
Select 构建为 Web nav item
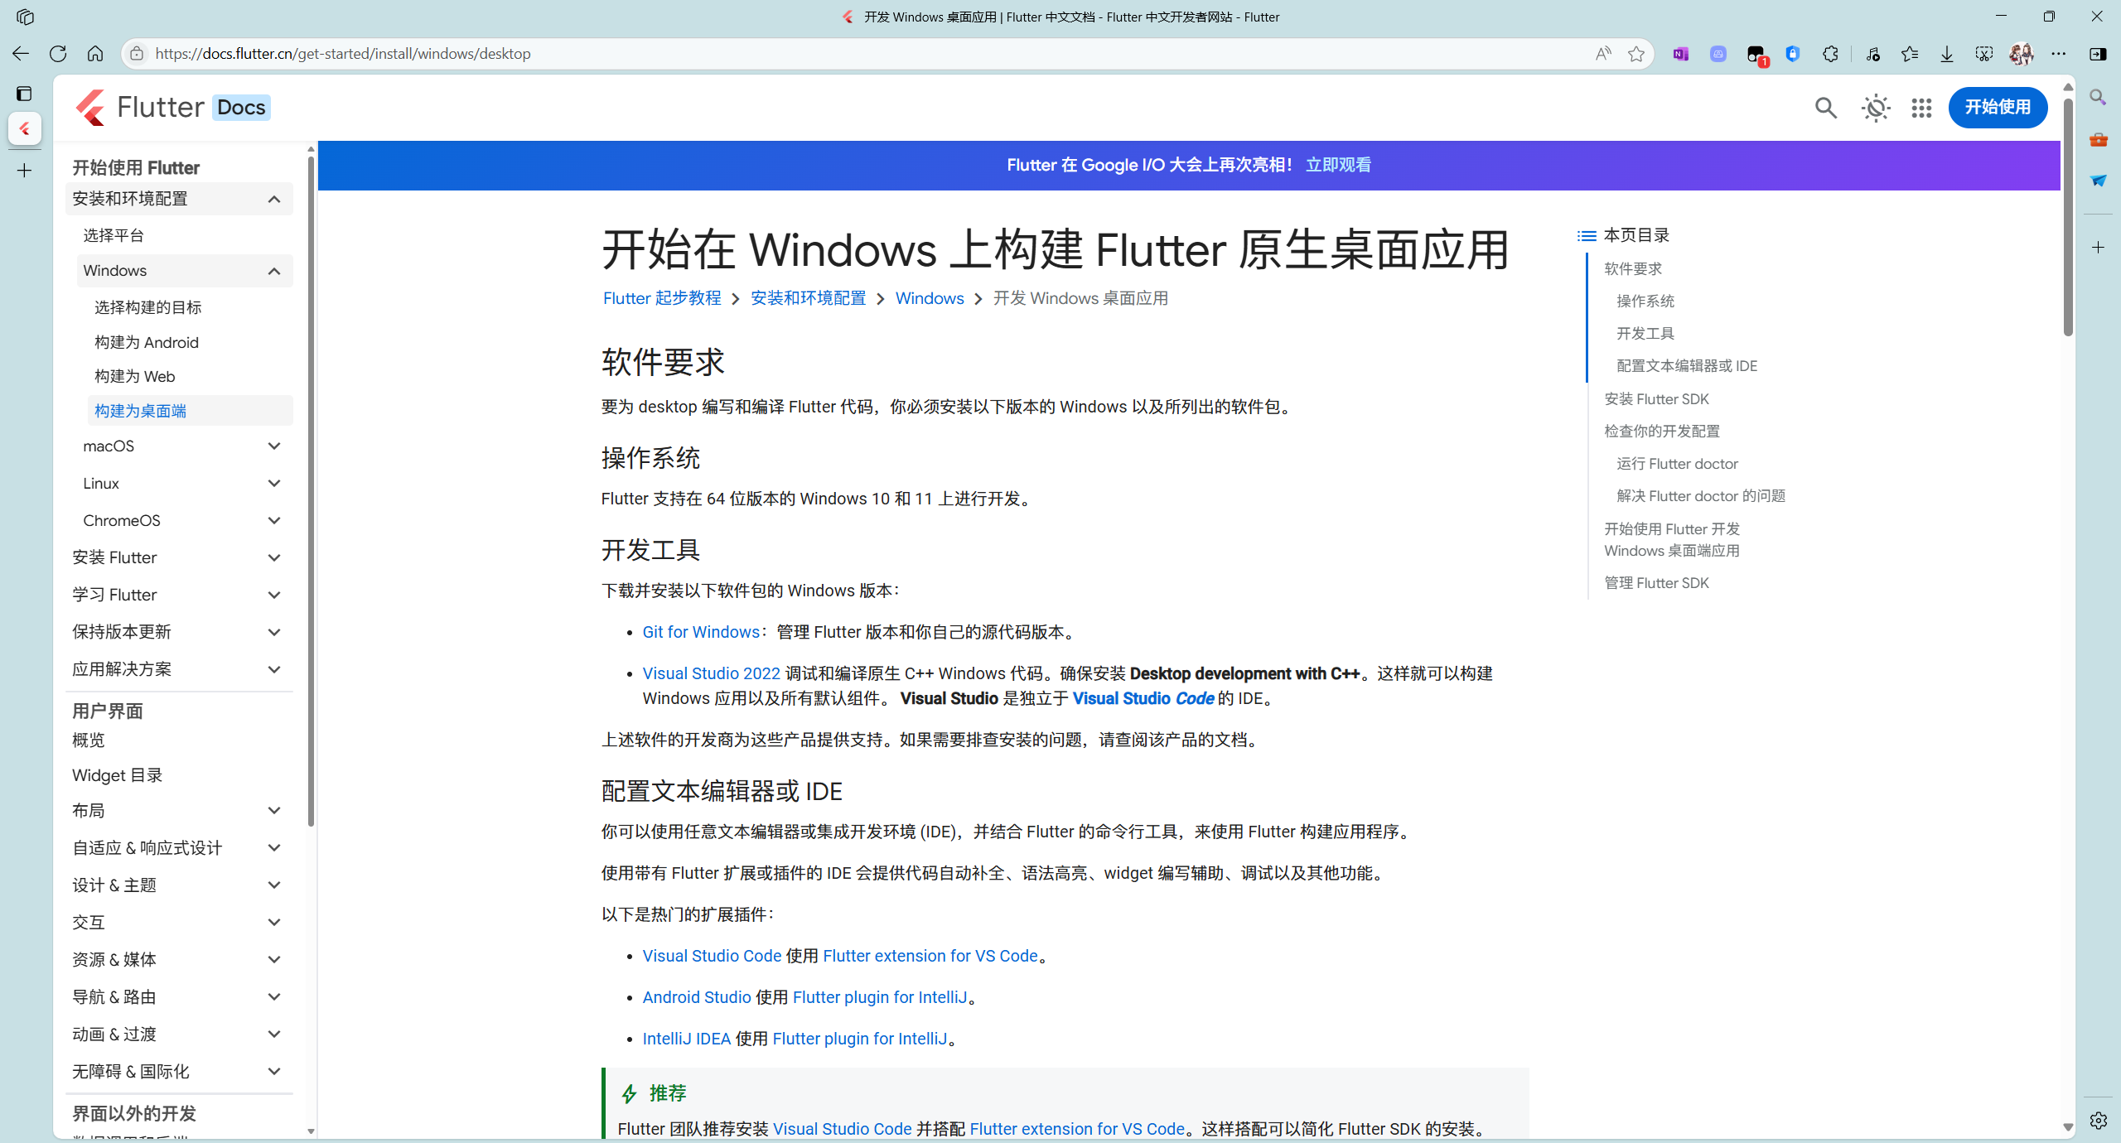[x=134, y=376]
